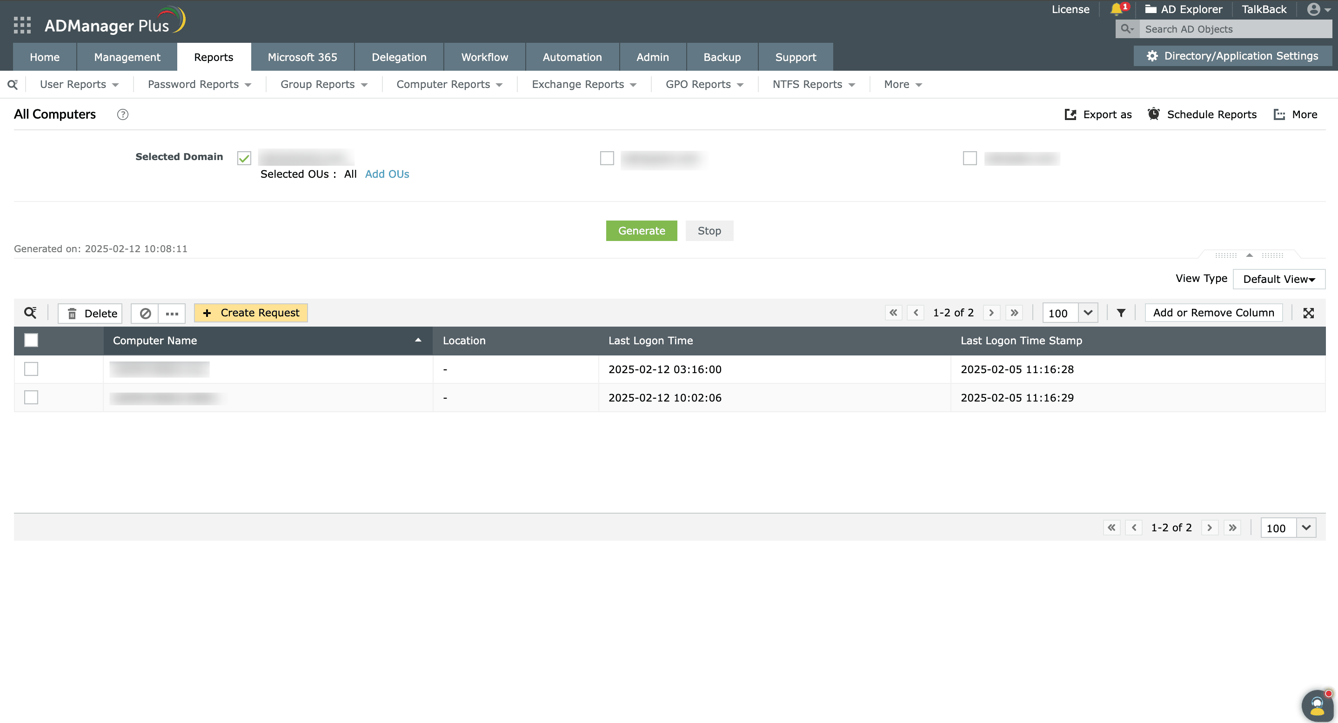Click the filter funnel icon
Image resolution: width=1338 pixels, height=723 pixels.
click(1121, 313)
